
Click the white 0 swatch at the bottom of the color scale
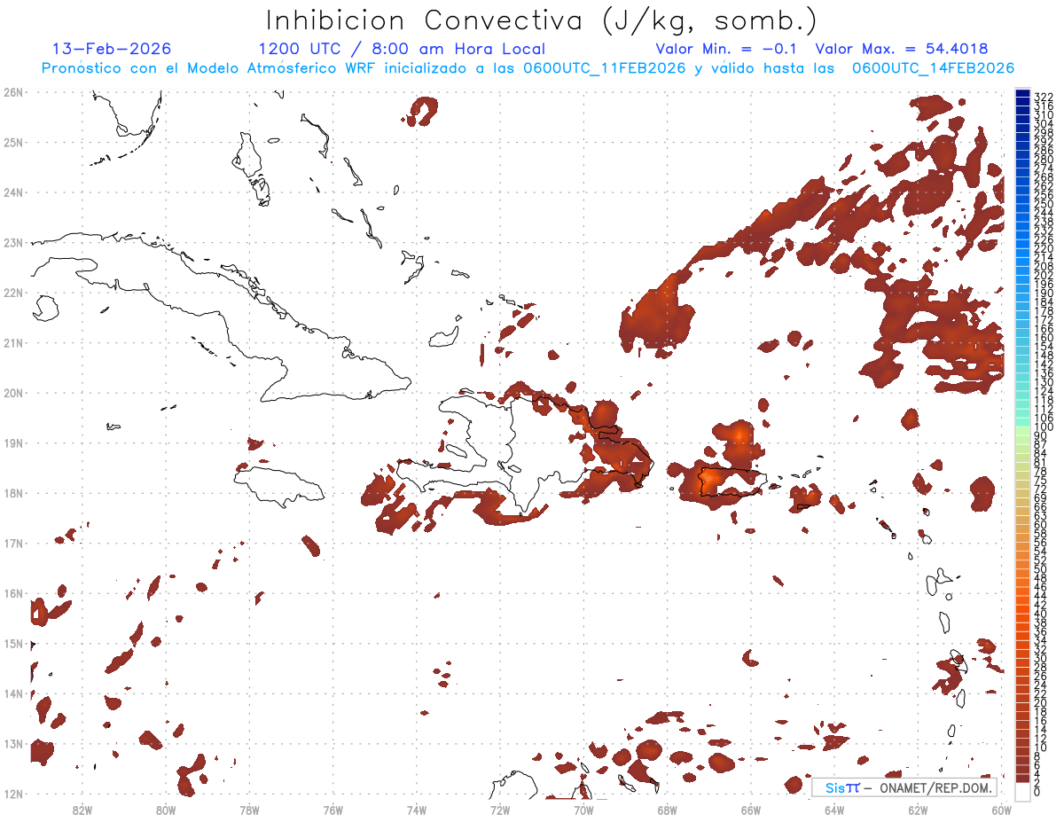[x=1022, y=791]
